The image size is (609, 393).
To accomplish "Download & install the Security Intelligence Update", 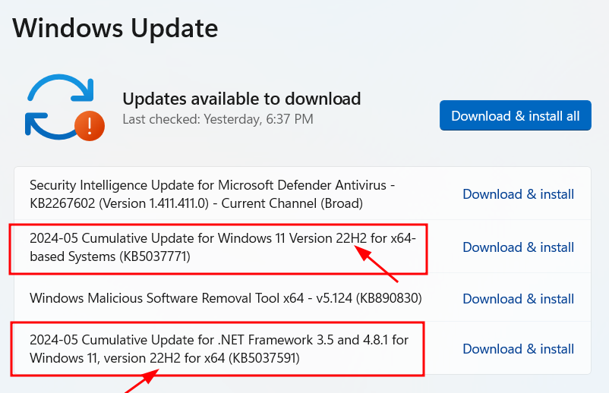I will tap(518, 194).
